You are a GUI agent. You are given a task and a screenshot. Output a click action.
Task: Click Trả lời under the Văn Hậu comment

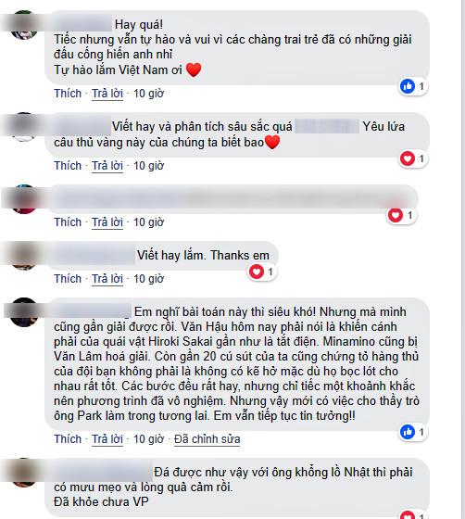[107, 439]
